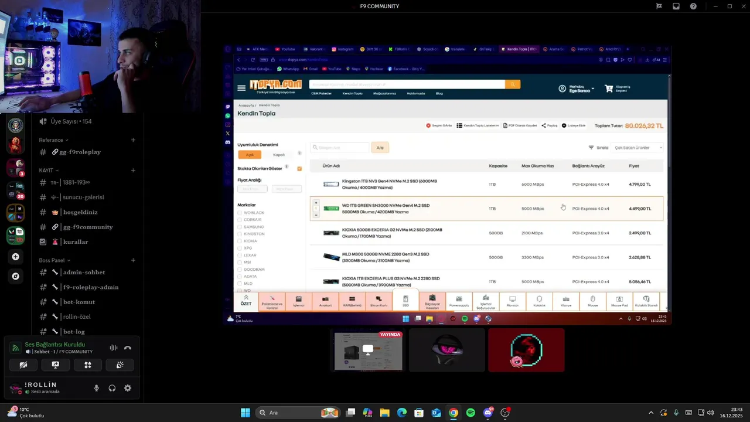Set compatibility check to Açık

[x=250, y=155]
